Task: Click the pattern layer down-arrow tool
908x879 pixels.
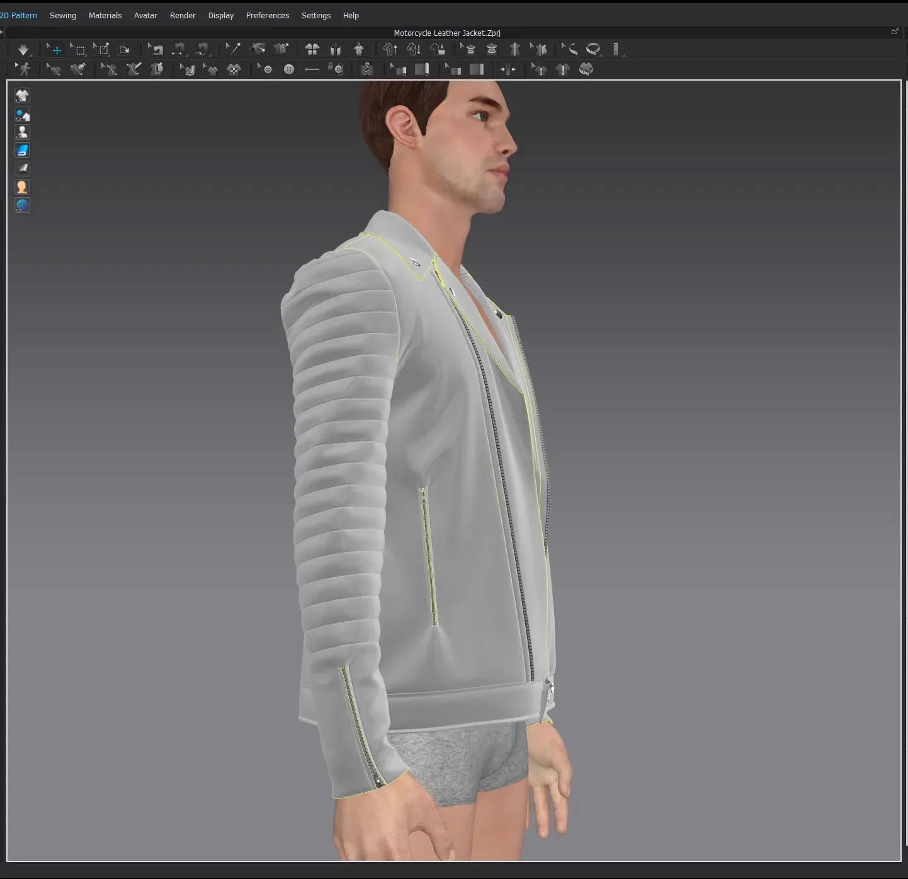Action: [x=414, y=49]
